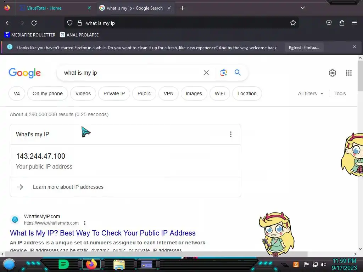363x272 pixels.
Task: Switch to the VirusTotal - Home tab
Action: click(55, 8)
